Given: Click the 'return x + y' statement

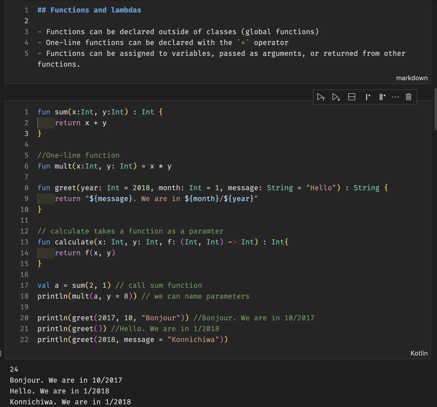Looking at the screenshot, I should coord(81,123).
